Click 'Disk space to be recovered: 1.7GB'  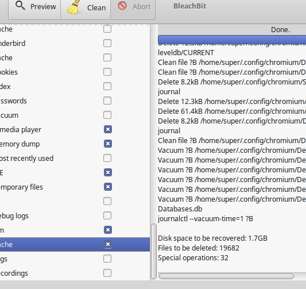click(212, 238)
